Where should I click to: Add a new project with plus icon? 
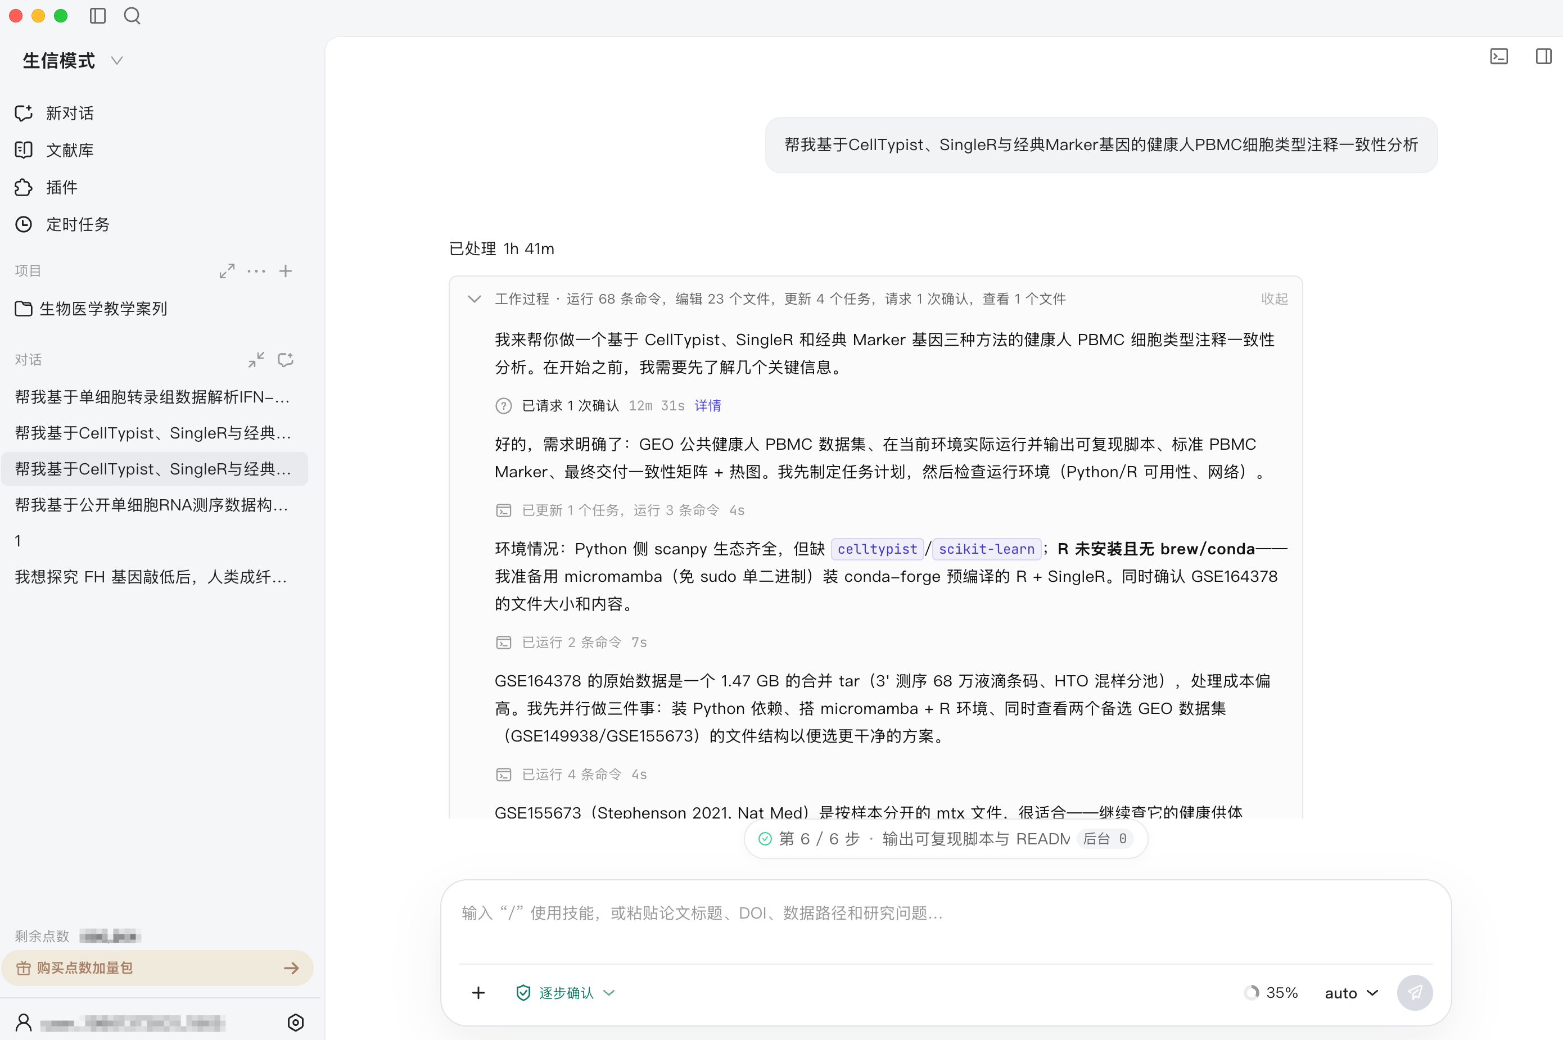pyautogui.click(x=285, y=272)
